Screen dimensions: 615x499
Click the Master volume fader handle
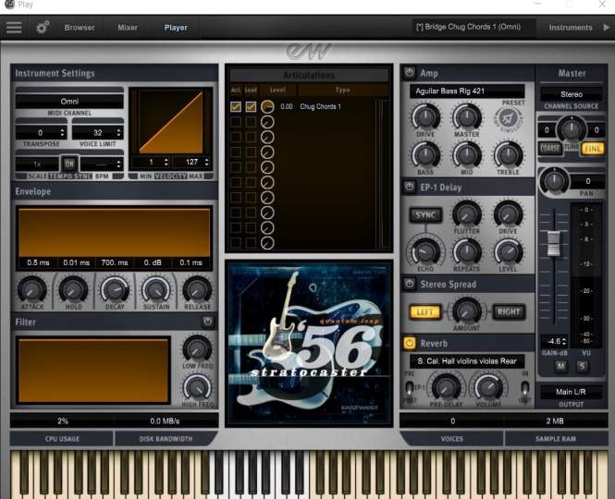[554, 243]
